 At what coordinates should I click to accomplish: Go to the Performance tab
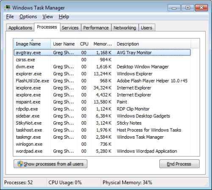96,28
